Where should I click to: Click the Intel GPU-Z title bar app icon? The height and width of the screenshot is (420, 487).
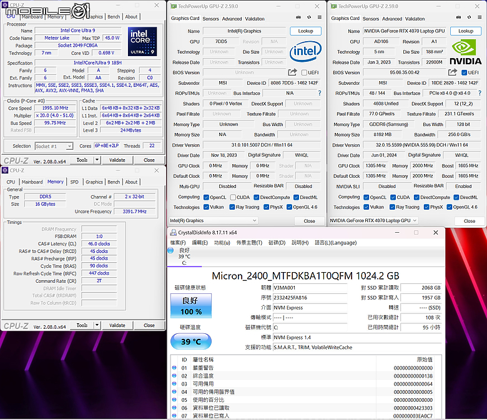[174, 6]
